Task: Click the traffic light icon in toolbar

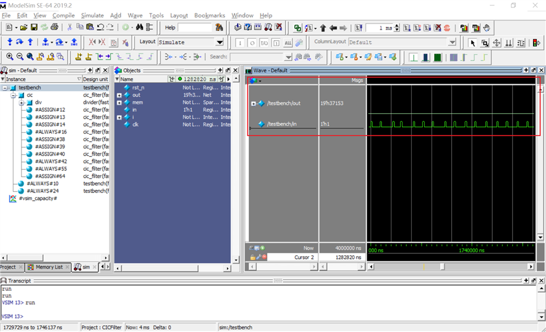Action: point(536,43)
